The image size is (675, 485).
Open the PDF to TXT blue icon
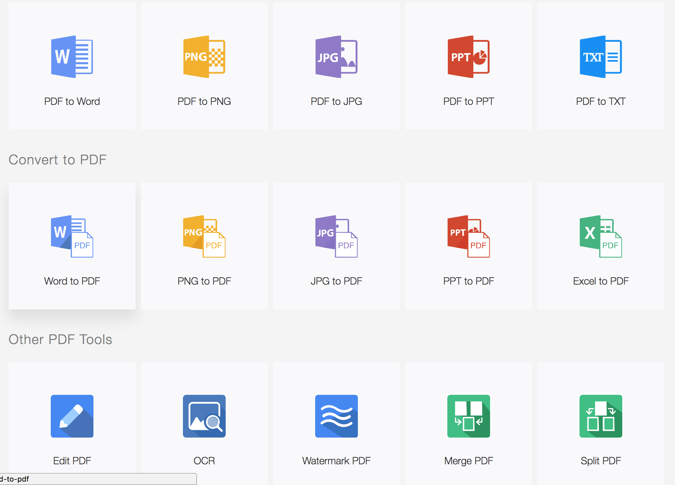(x=601, y=57)
